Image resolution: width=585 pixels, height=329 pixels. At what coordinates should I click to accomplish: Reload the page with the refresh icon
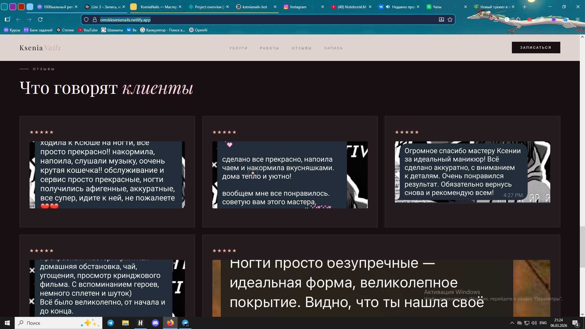40,19
